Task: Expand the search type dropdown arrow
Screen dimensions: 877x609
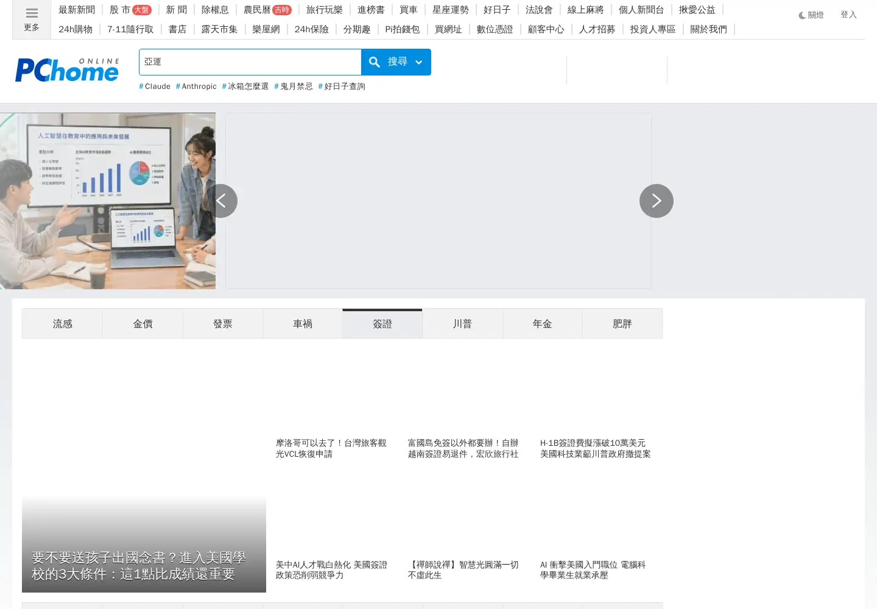Action: pos(419,62)
